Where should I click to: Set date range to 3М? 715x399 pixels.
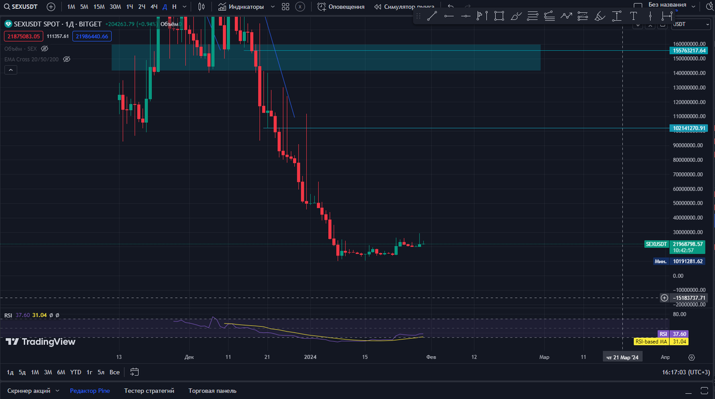[x=48, y=372]
